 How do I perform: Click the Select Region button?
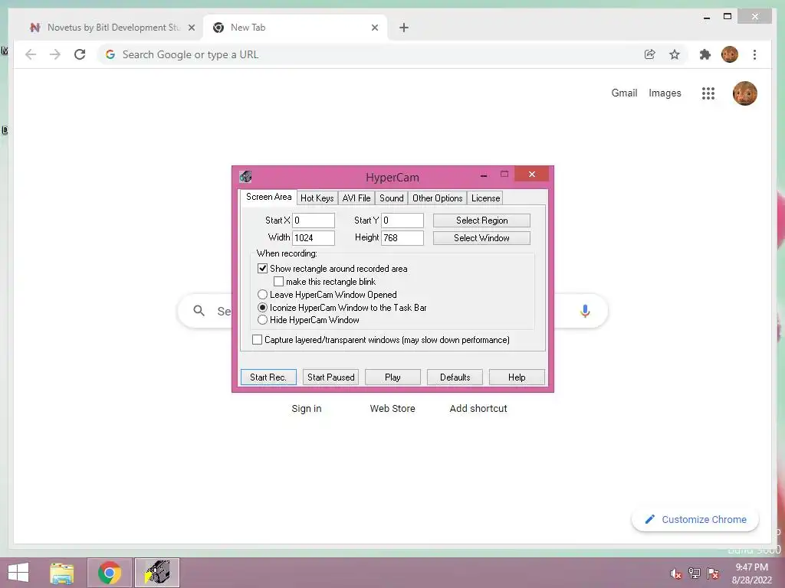pos(481,220)
